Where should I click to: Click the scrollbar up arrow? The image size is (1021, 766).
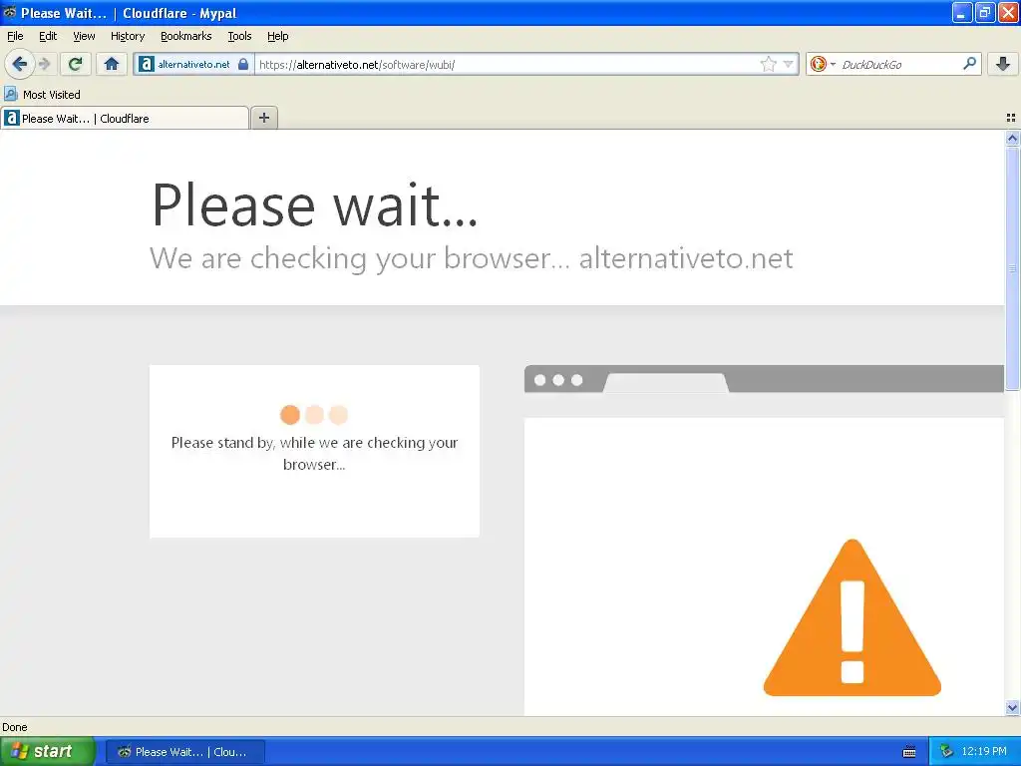point(1012,138)
